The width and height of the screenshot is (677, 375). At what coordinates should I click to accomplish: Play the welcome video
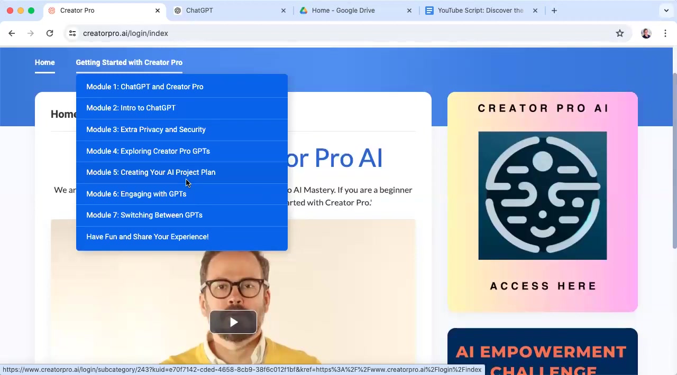point(233,322)
